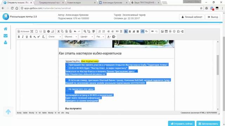Toggle strikethrough formatting
This screenshot has width=225, height=126.
[x=31, y=37]
